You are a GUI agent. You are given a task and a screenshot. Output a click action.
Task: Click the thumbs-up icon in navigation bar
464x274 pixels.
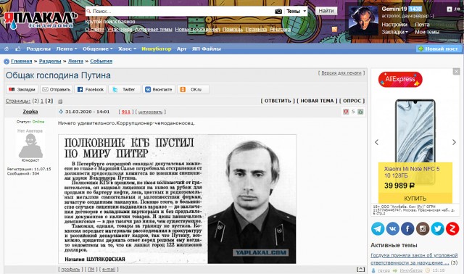[x=17, y=49]
